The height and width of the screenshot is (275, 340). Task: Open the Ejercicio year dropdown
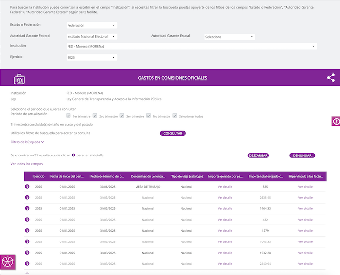pyautogui.click(x=91, y=57)
